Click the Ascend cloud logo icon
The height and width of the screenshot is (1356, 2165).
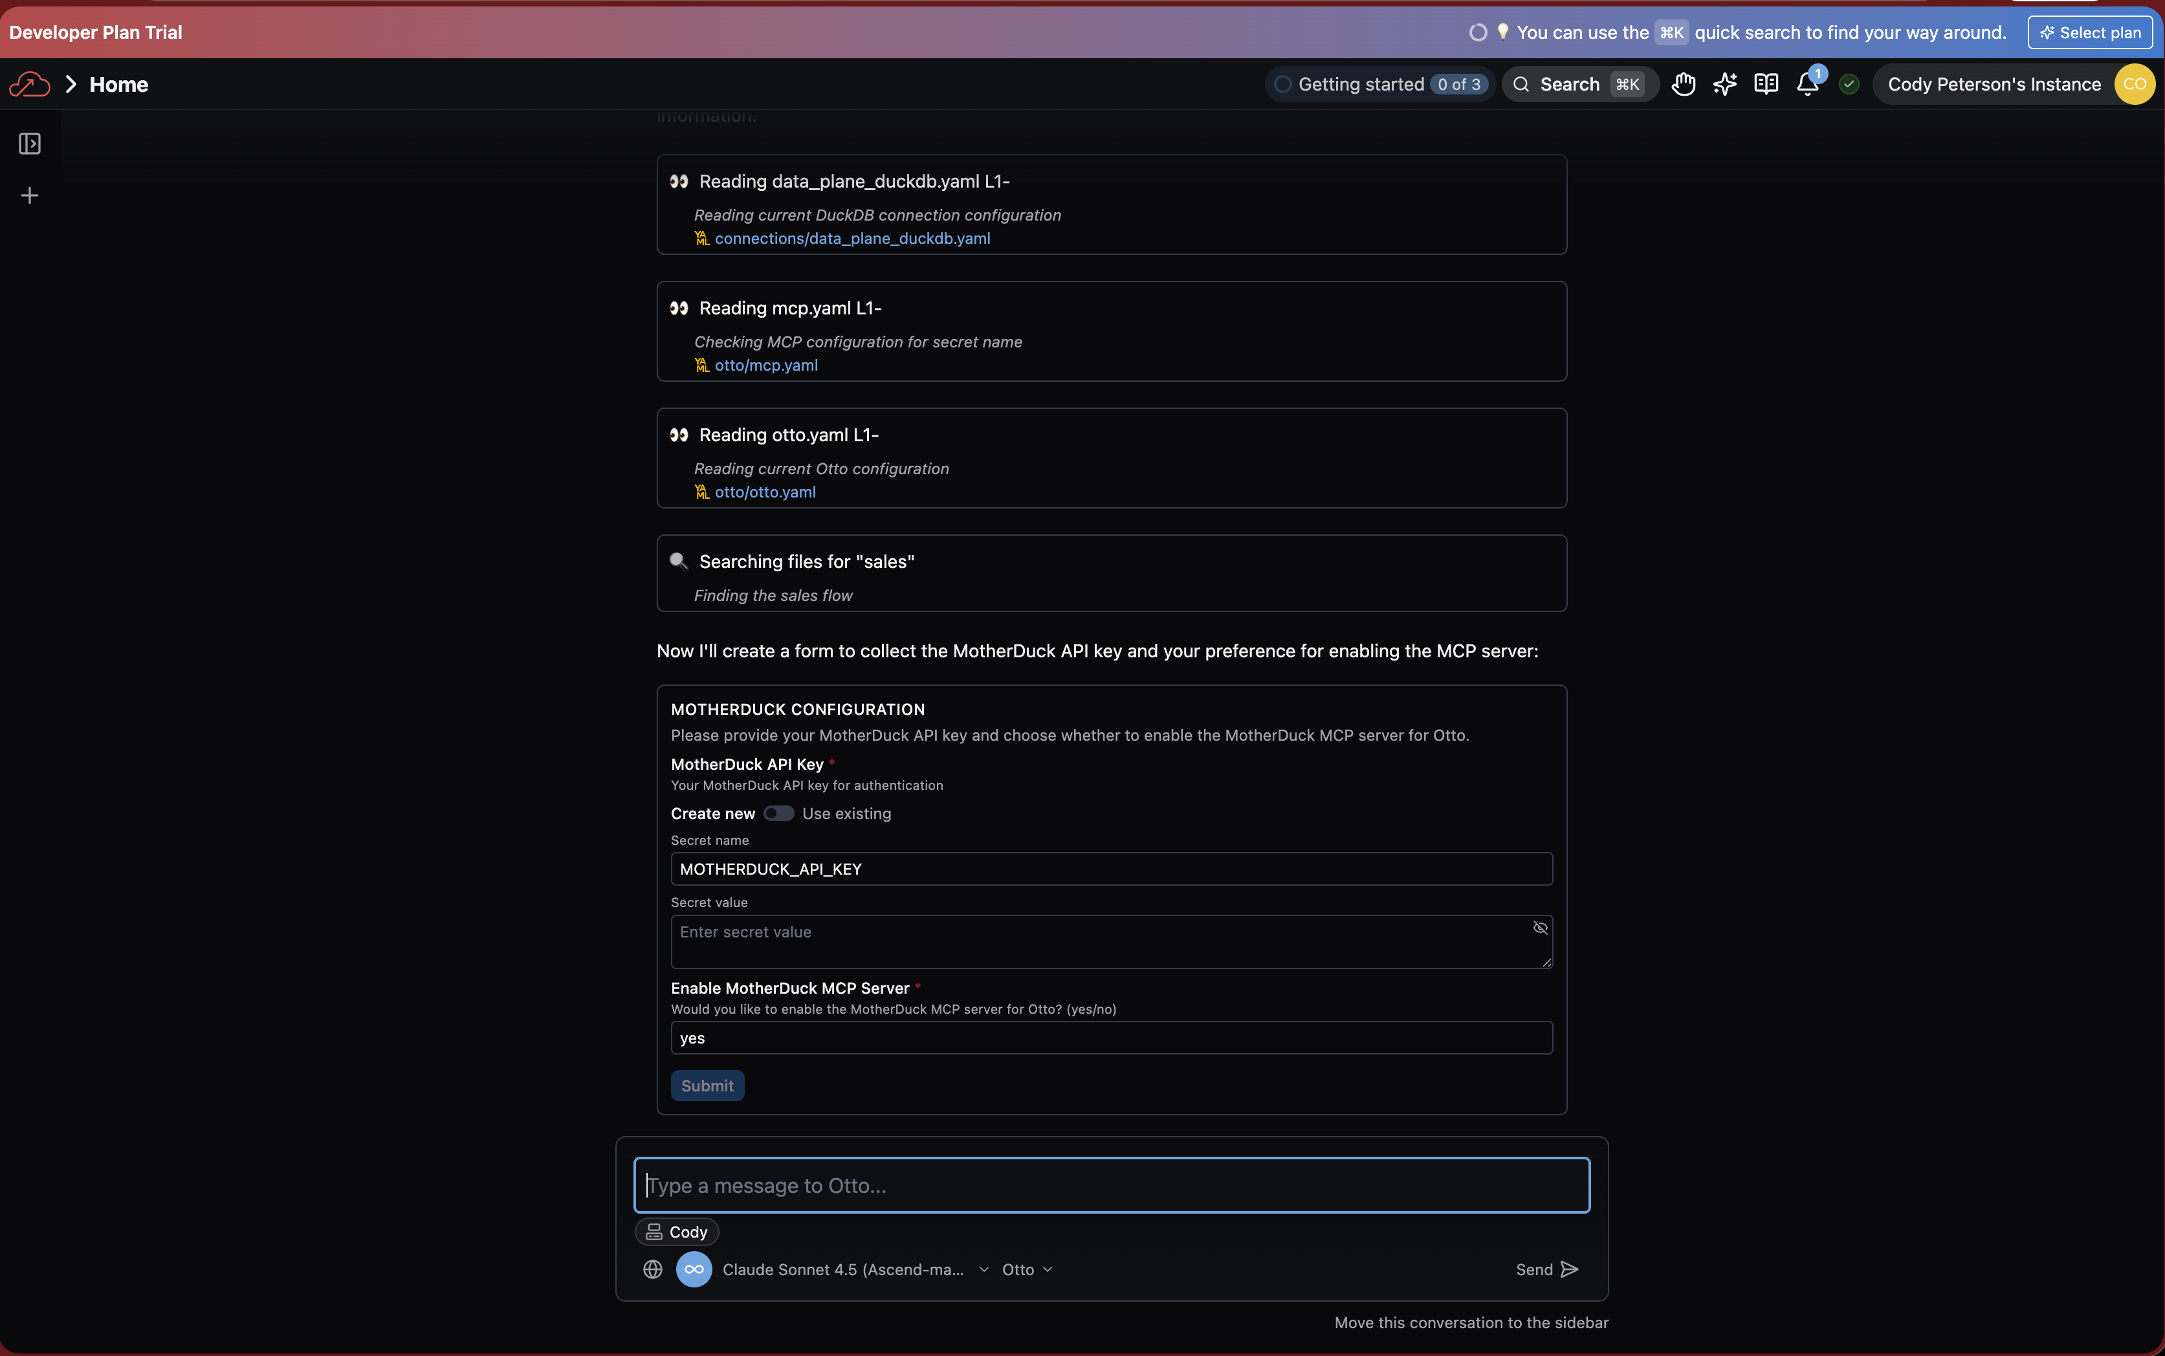(28, 84)
